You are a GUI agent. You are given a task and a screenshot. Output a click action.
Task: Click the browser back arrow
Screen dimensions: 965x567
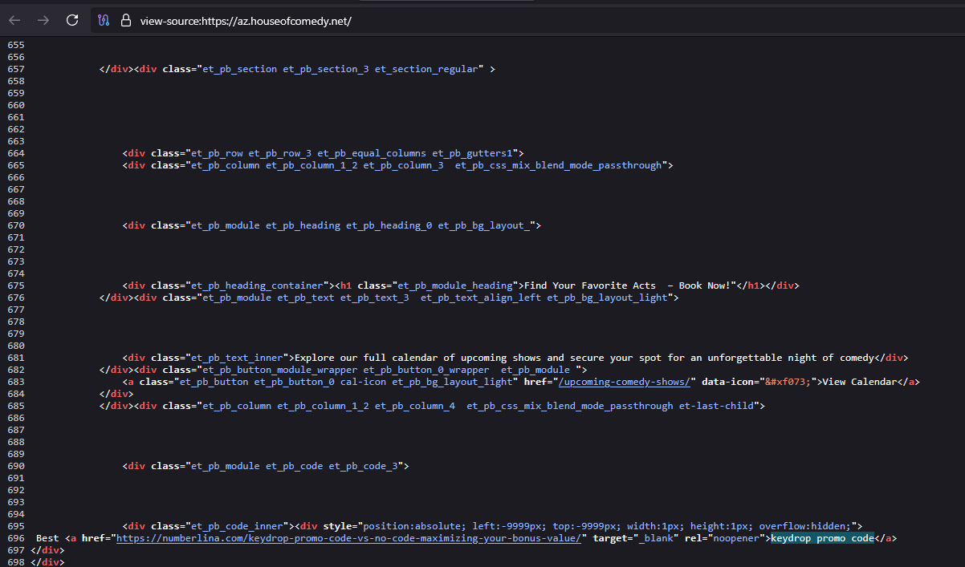click(14, 20)
